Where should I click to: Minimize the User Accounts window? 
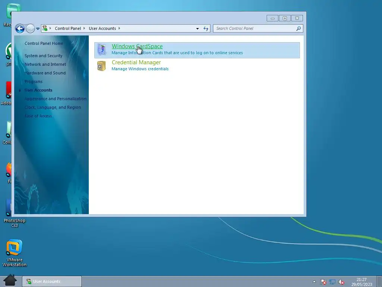[x=272, y=18]
